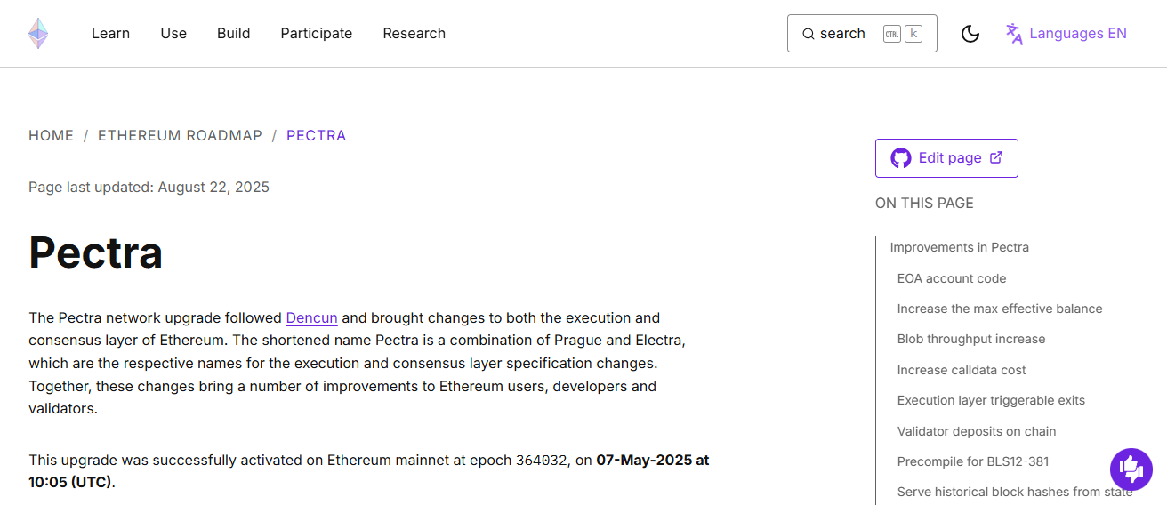Click the 'Page last updated: August 22, 2025' text

coord(149,187)
